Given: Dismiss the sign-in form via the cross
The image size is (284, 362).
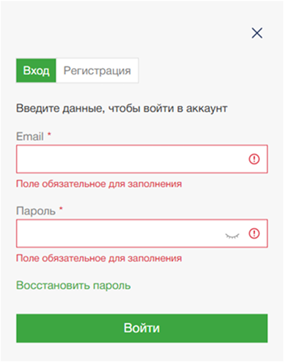Looking at the screenshot, I should (x=257, y=33).
